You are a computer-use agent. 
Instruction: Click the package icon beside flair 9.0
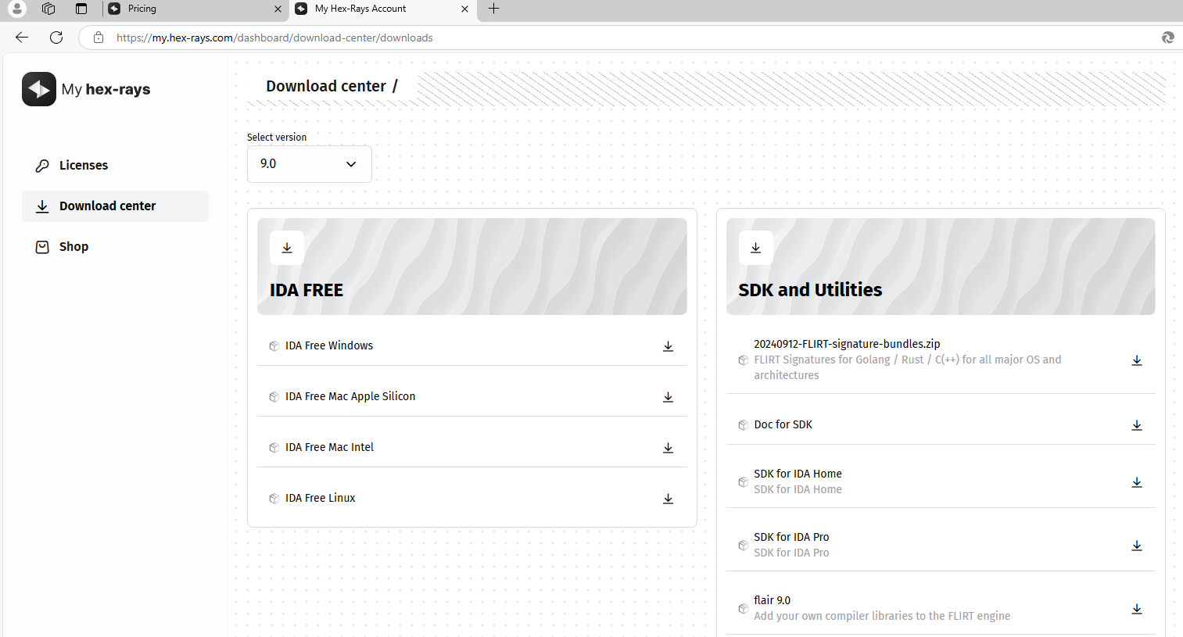(x=744, y=609)
